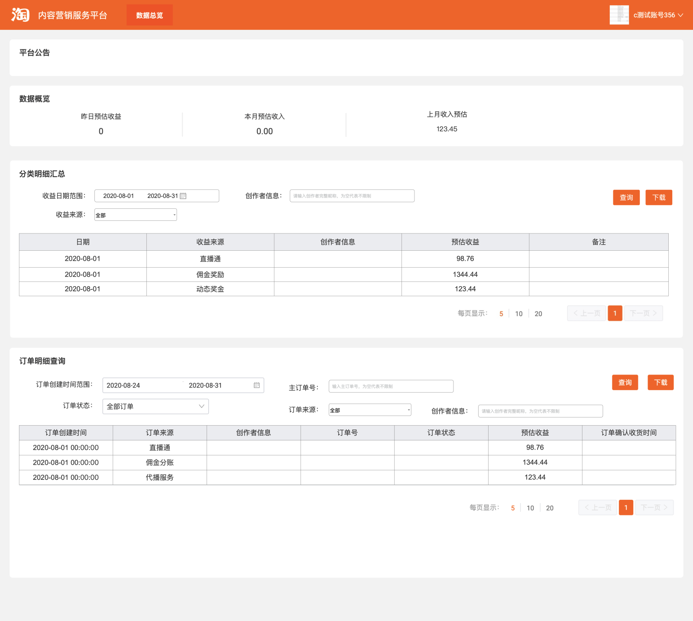Click 下载 button in 分类明细汇总
The width and height of the screenshot is (693, 621).
tap(659, 197)
